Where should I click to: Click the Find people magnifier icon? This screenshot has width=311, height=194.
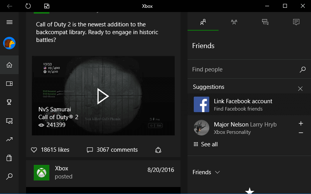pos(302,69)
